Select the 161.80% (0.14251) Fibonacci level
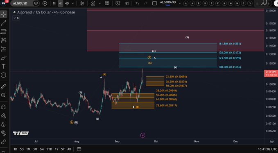This screenshot has height=153, width=278. click(230, 44)
